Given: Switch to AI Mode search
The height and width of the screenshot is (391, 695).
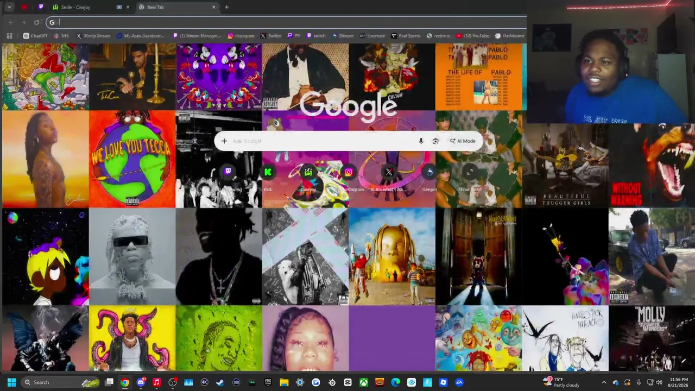Looking at the screenshot, I should click(463, 141).
